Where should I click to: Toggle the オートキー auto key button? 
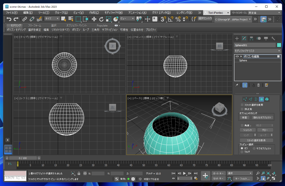click(219, 174)
